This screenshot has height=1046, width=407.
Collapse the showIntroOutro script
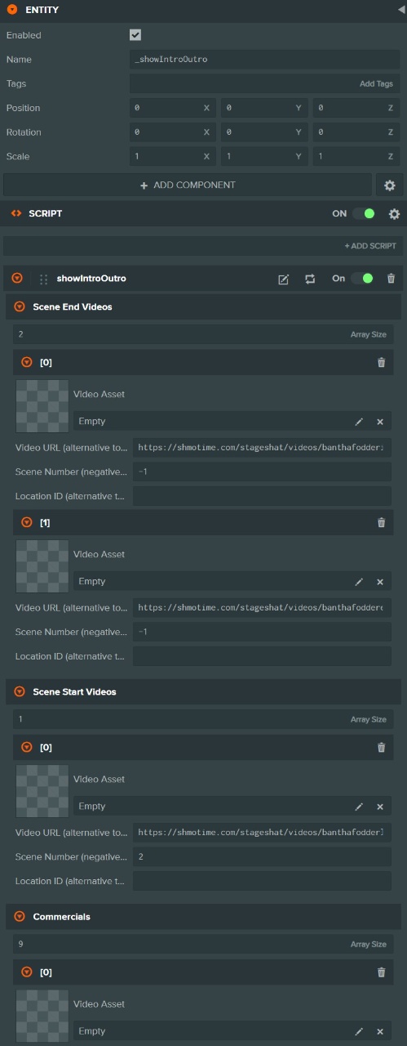[x=17, y=279]
